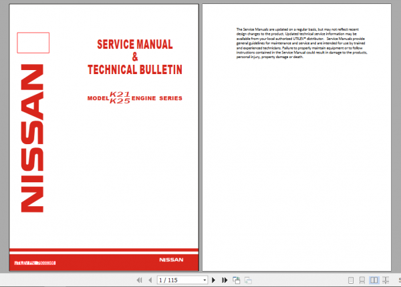Viewport: 401px width, 287px height.
Task: Click the UTILEV PN label in red footer
Action: tap(35, 263)
